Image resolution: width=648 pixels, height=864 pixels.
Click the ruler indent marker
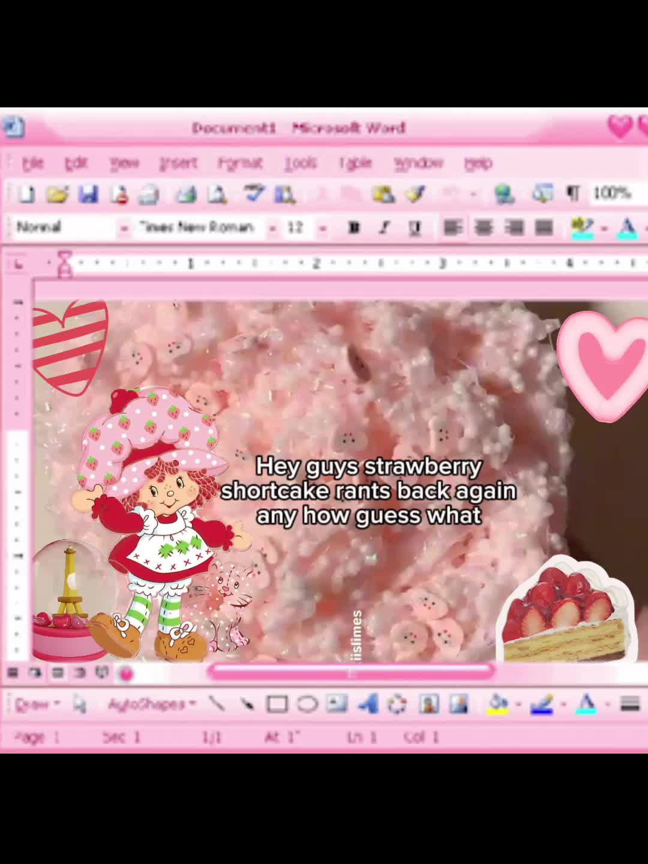coord(64,264)
